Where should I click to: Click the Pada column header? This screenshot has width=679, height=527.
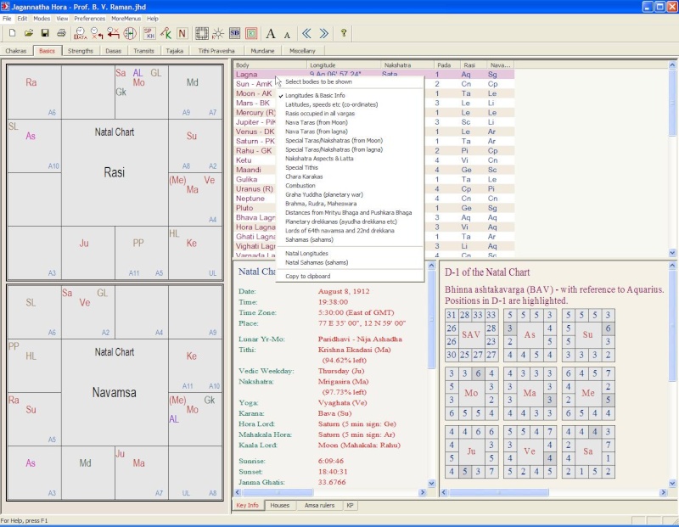(446, 65)
